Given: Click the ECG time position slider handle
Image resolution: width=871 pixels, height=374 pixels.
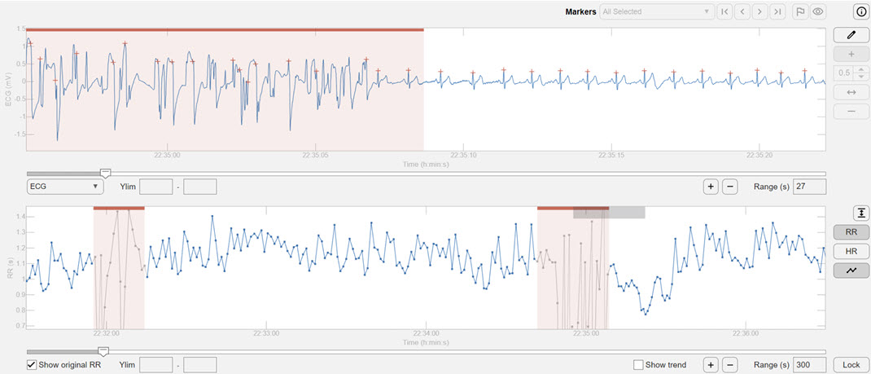Looking at the screenshot, I should (x=105, y=173).
